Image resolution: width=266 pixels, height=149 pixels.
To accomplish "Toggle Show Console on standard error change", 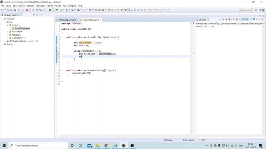I will tap(246, 19).
